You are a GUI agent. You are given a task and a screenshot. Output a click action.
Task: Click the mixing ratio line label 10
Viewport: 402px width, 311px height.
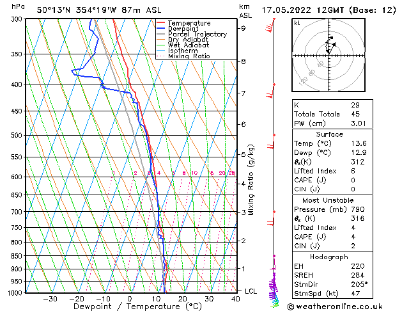(x=194, y=173)
